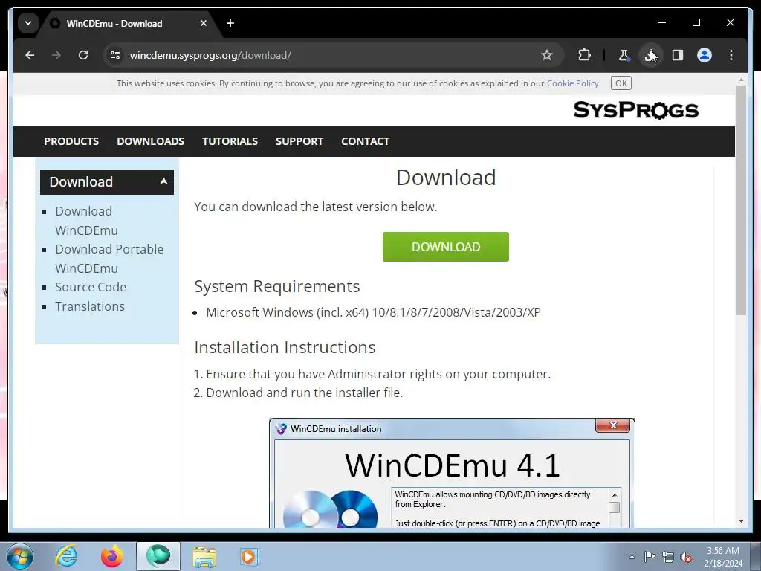Screen dimensions: 761x571
Task: Show hidden system tray icons arrow
Action: tap(632, 557)
